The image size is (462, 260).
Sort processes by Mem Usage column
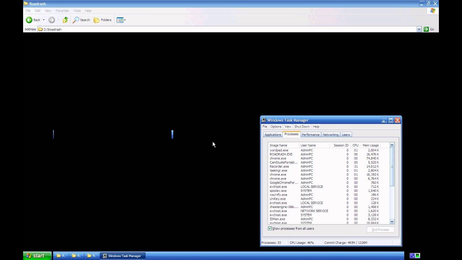[x=370, y=145]
